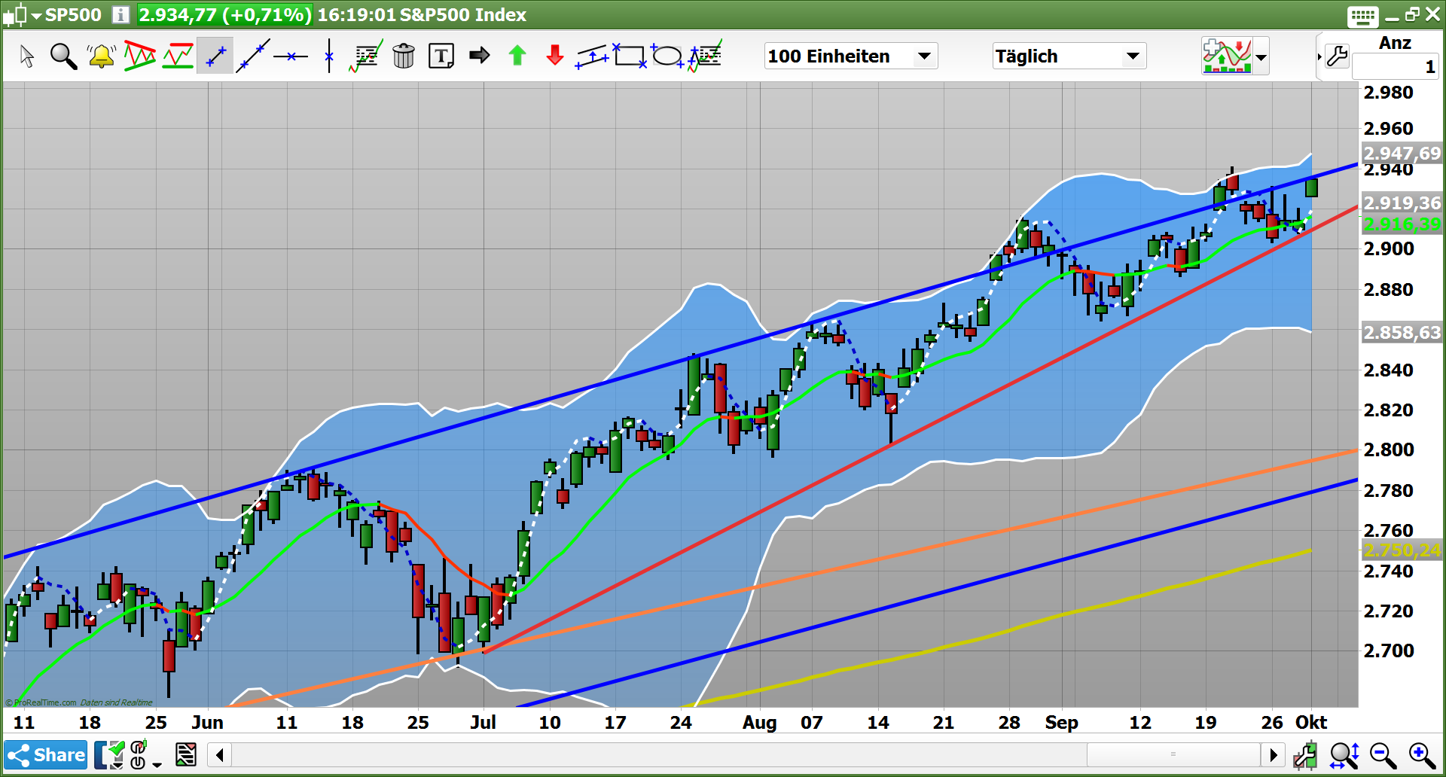The height and width of the screenshot is (777, 1446).
Task: Open the object list icon
Action: tap(185, 754)
